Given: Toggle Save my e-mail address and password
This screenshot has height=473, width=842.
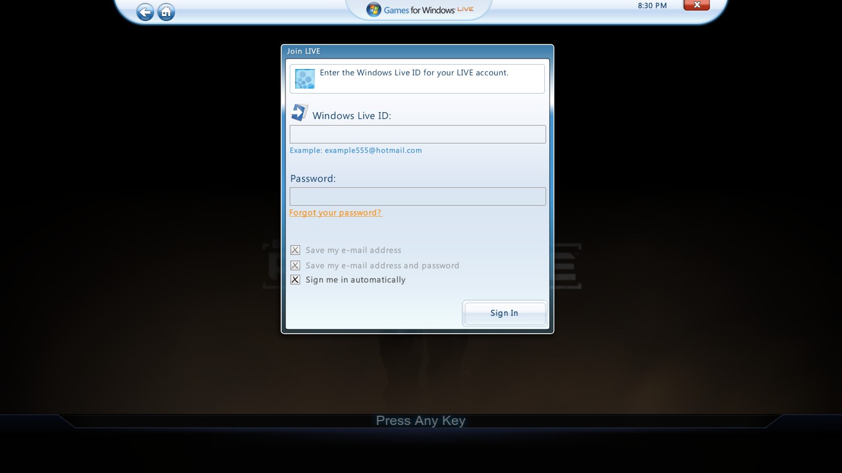Looking at the screenshot, I should (295, 265).
